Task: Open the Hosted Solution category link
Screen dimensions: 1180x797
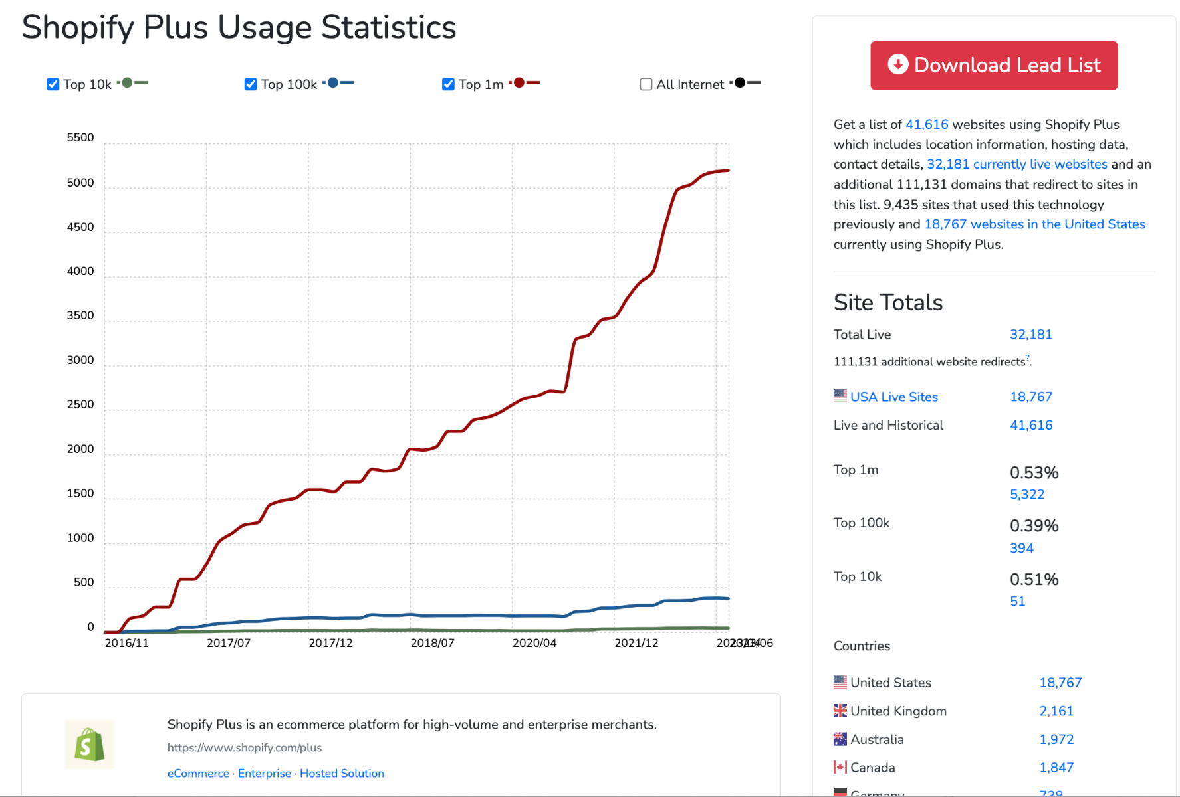Action: 342,774
